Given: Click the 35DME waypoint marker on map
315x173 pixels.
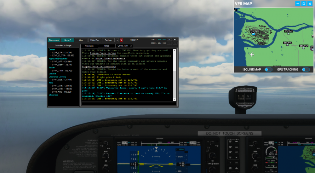Looking at the screenshot, I should 288,34.
